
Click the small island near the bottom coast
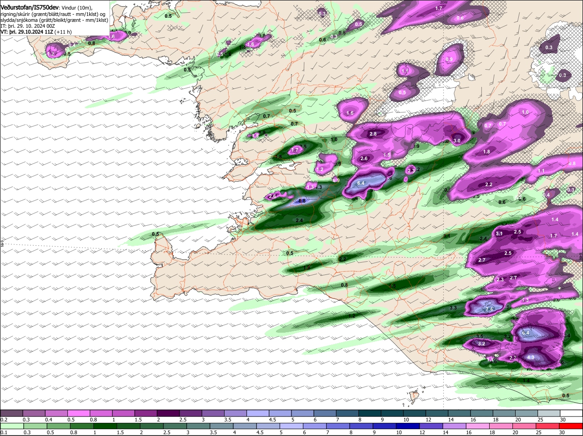pyautogui.click(x=414, y=396)
